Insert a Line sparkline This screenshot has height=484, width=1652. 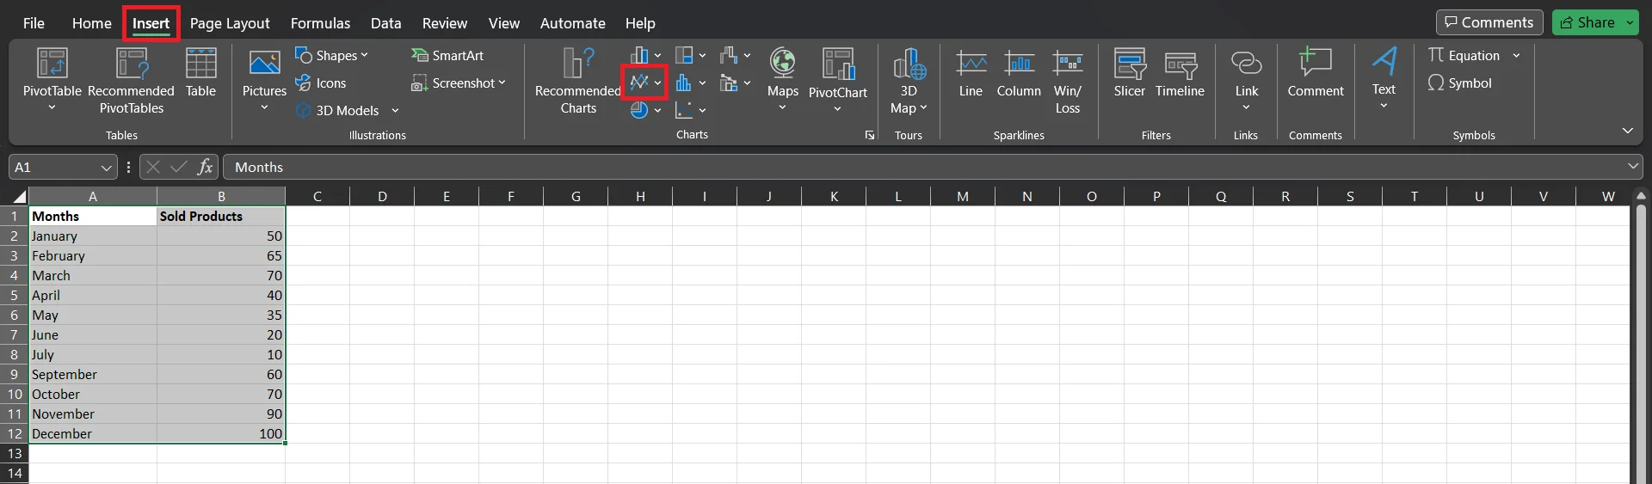(x=971, y=73)
